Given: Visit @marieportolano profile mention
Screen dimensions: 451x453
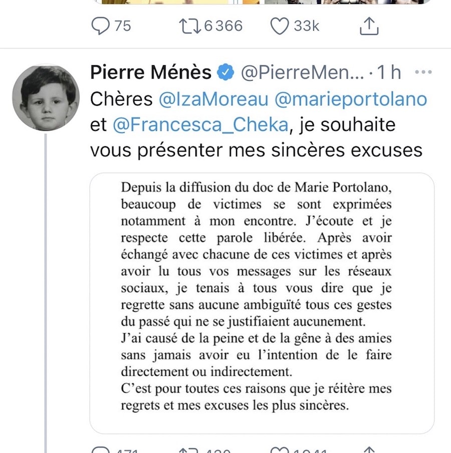Looking at the screenshot, I should pyautogui.click(x=351, y=99).
